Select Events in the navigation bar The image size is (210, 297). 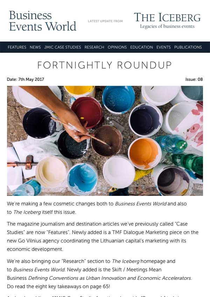tap(163, 47)
